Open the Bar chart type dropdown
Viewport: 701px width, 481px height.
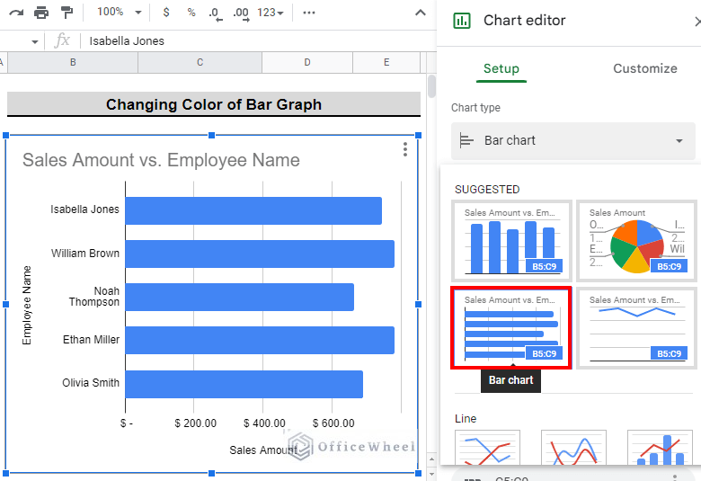[x=573, y=140]
